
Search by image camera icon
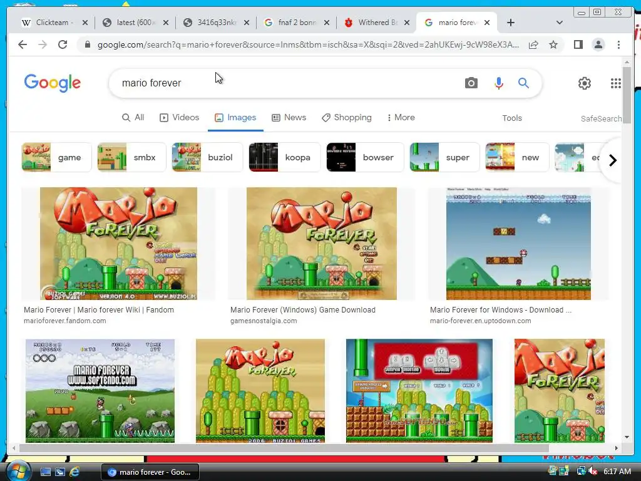point(471,83)
